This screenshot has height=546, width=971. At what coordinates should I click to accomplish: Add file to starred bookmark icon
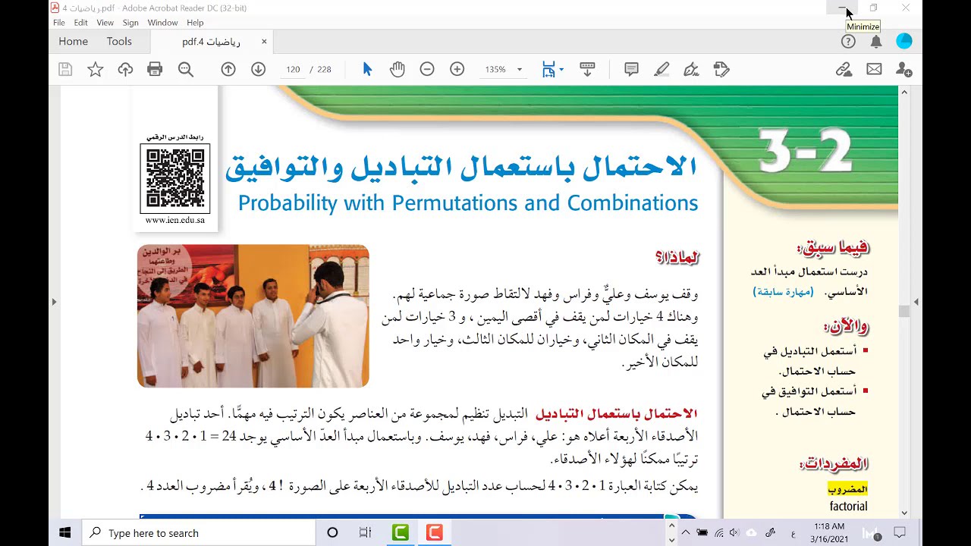click(x=95, y=69)
